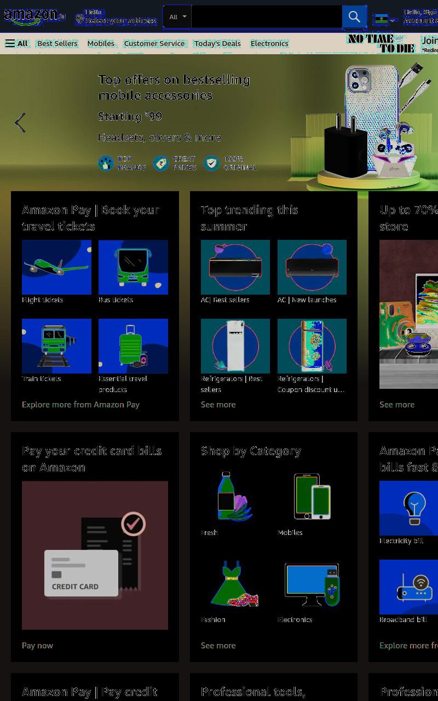Click the mobile accessories hero banner image
The image size is (438, 701).
coord(219,123)
